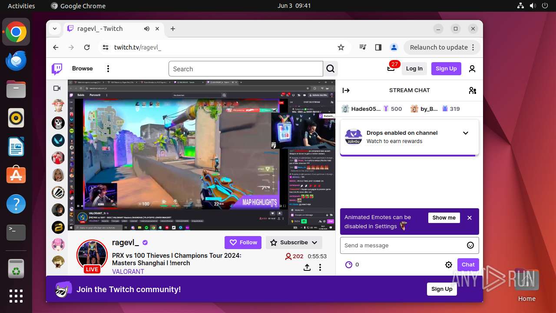Open the stream's three-dot options menu
This screenshot has height=313, width=556.
click(x=320, y=267)
